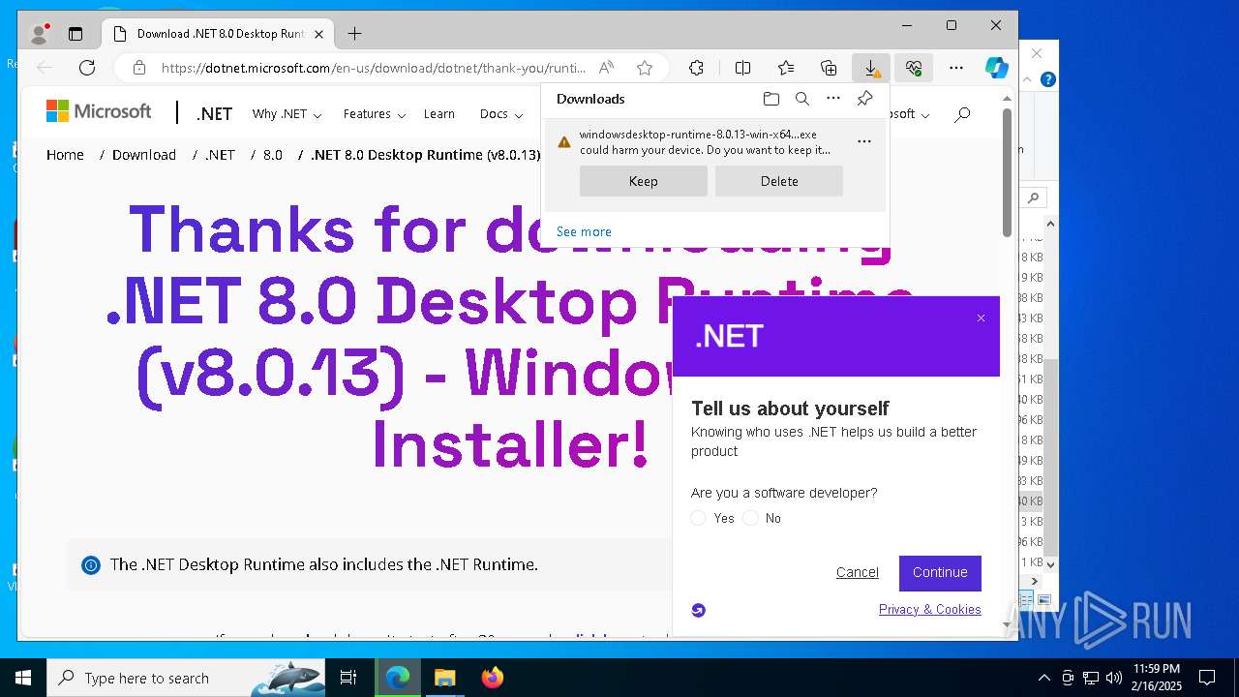Click the survey refresh logo icon
Image resolution: width=1239 pixels, height=697 pixels.
click(x=699, y=610)
